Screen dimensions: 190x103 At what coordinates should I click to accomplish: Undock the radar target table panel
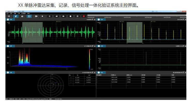click(183, 73)
